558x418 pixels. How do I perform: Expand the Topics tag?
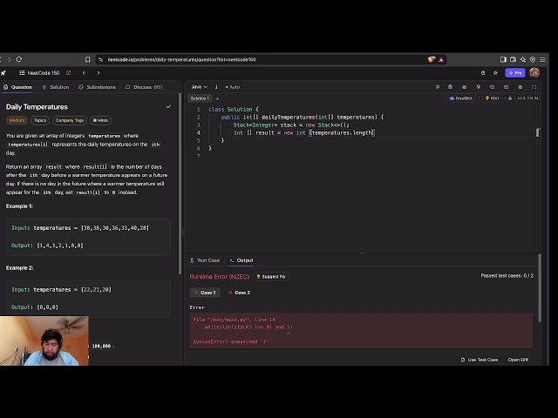40,120
